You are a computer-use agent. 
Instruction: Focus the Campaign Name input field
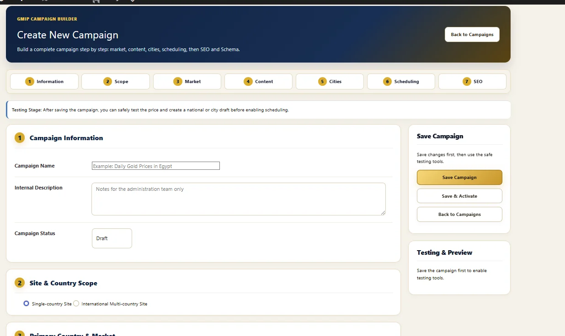156,166
